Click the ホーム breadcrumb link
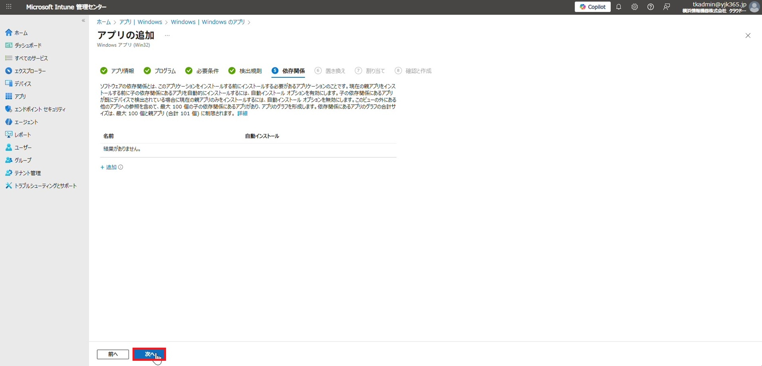The width and height of the screenshot is (762, 366). coord(104,22)
